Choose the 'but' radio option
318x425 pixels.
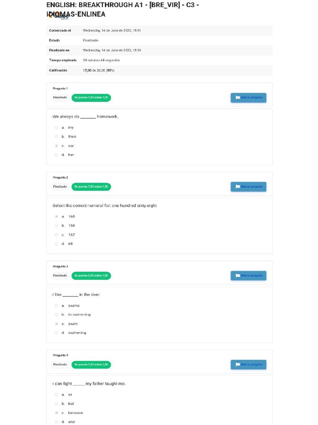pyautogui.click(x=57, y=404)
